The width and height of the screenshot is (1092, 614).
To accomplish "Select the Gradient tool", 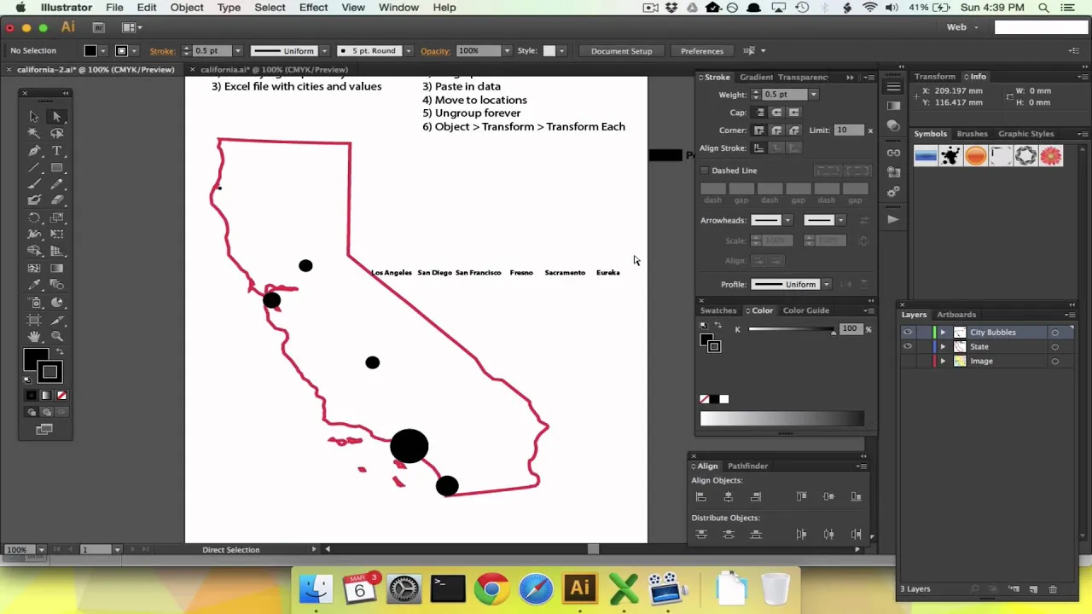I will click(x=57, y=268).
